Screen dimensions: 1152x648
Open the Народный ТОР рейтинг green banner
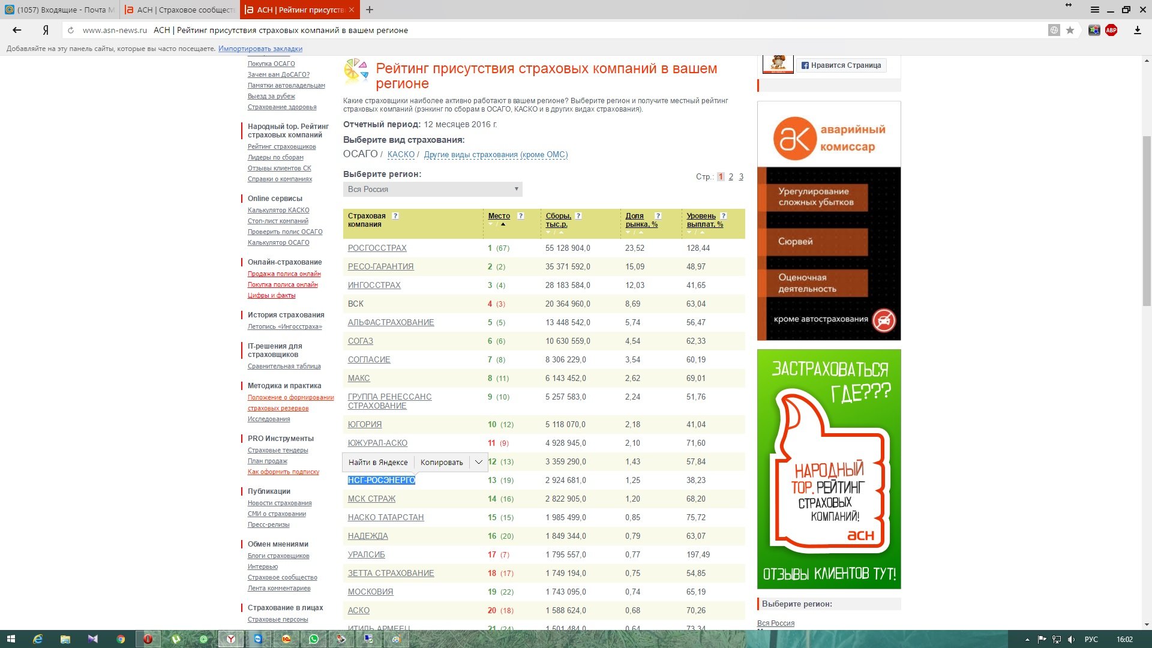click(x=829, y=469)
